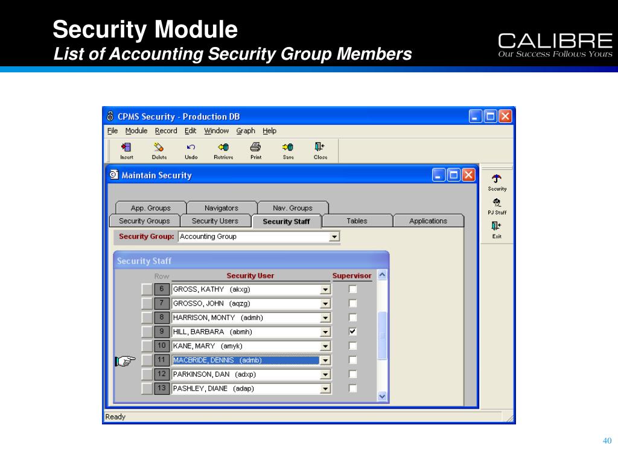Expand the MACBRIDE, DENNIS user dropdown
Screen dimensions: 618x463
[325, 361]
